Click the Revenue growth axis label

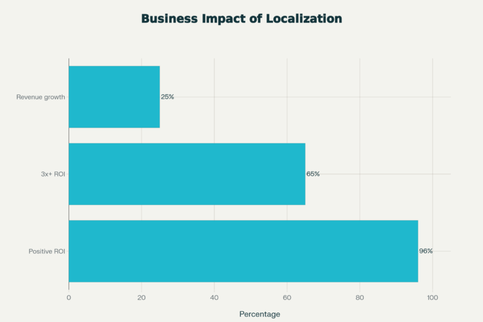[41, 97]
